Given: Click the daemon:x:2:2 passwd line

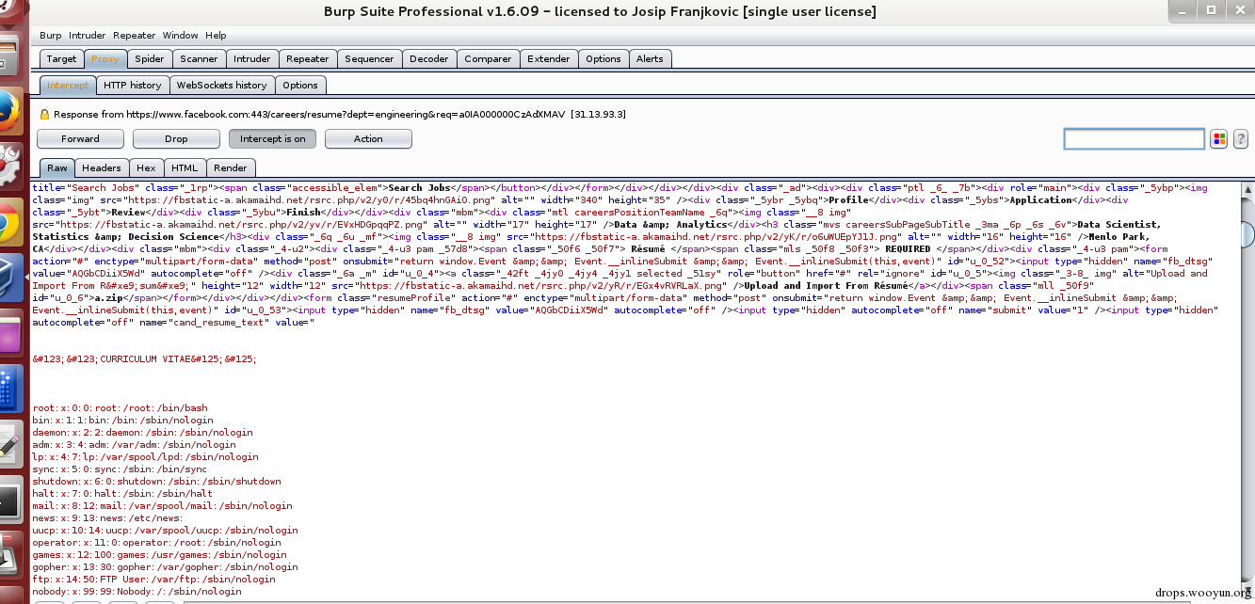Looking at the screenshot, I should (x=142, y=432).
